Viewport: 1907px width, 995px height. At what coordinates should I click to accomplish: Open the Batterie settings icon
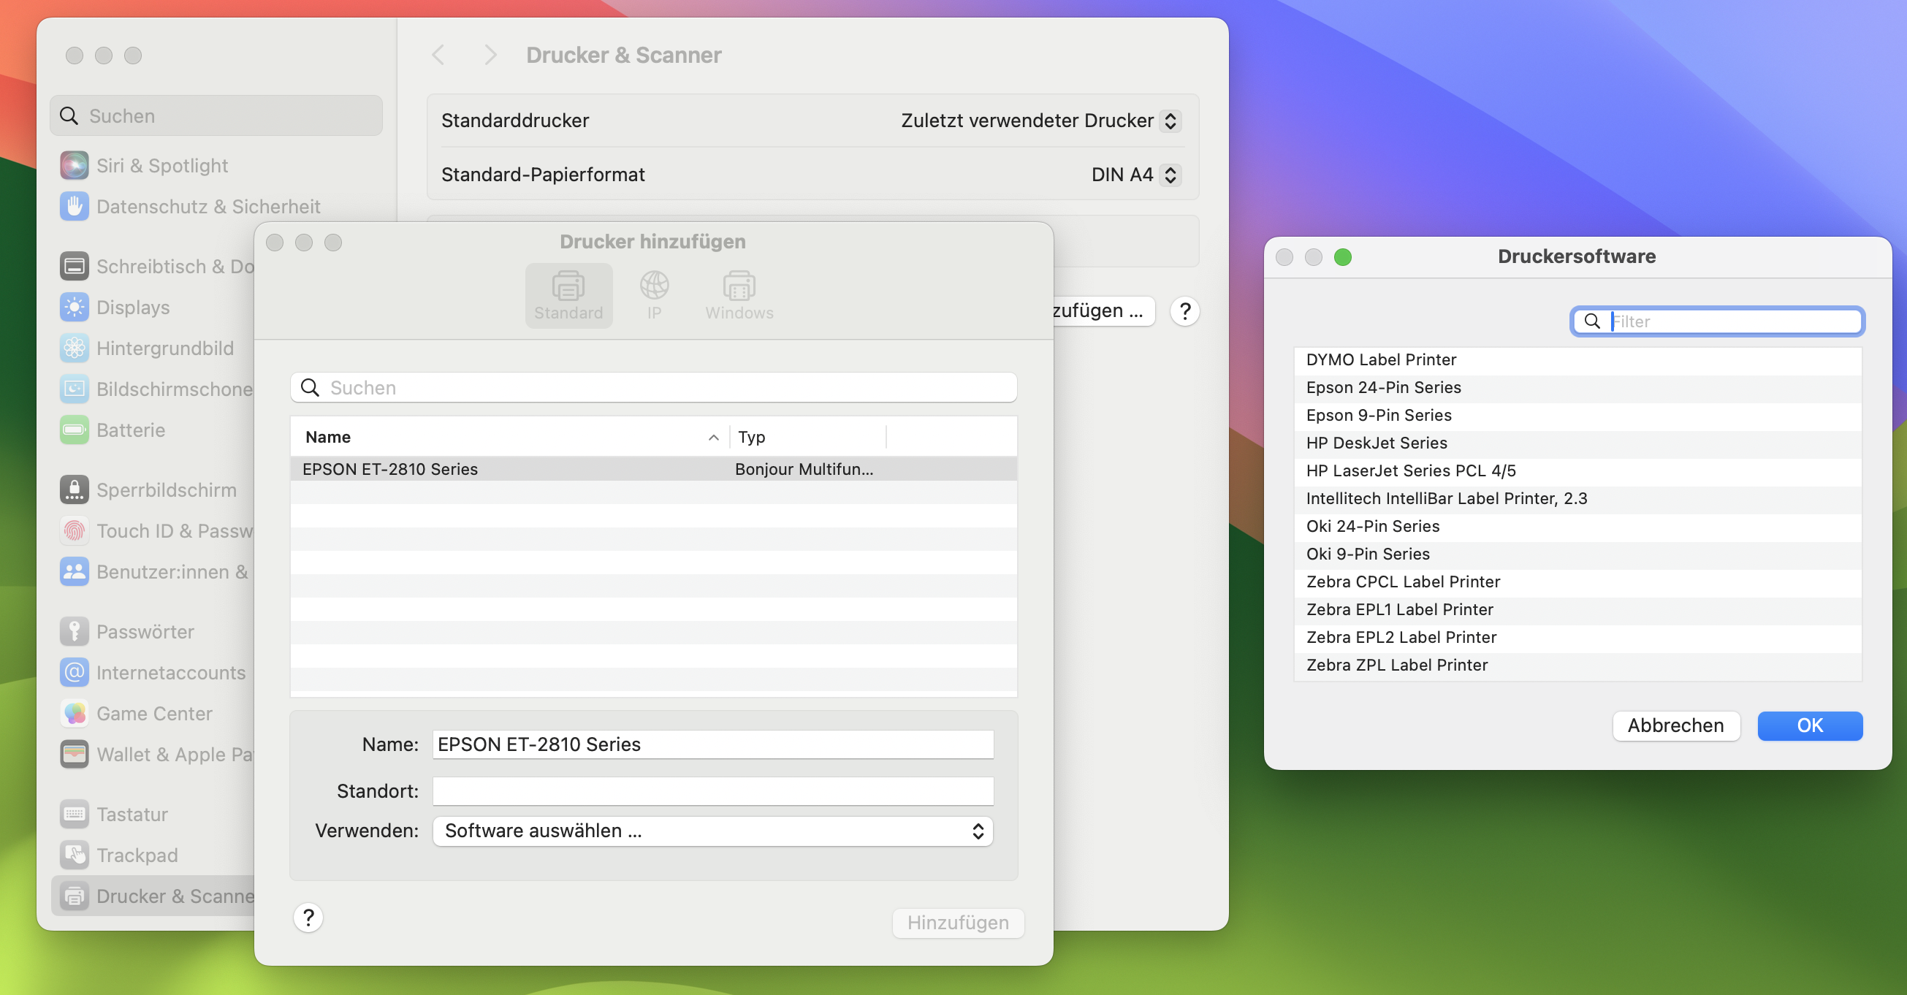tap(74, 430)
